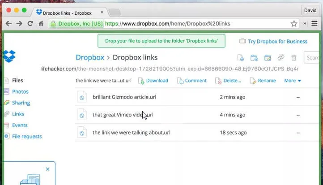323x185 pixels.
Task: Click the 4 mins ago timestamp
Action: 232,115
